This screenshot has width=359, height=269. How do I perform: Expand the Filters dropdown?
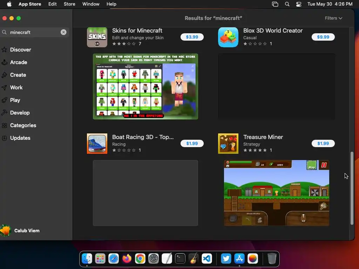pyautogui.click(x=333, y=18)
